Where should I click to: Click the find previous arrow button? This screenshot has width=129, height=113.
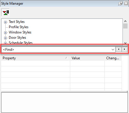[118, 49]
